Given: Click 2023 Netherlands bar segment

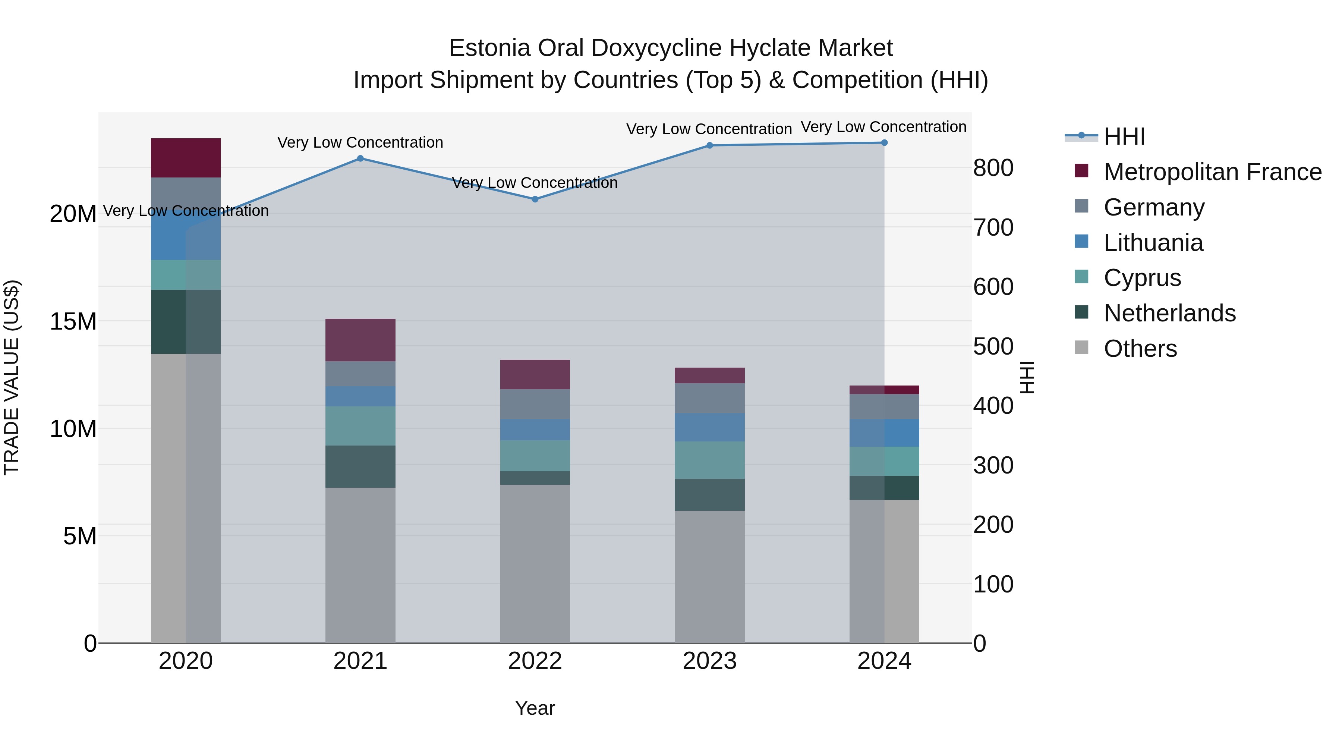Looking at the screenshot, I should [709, 494].
